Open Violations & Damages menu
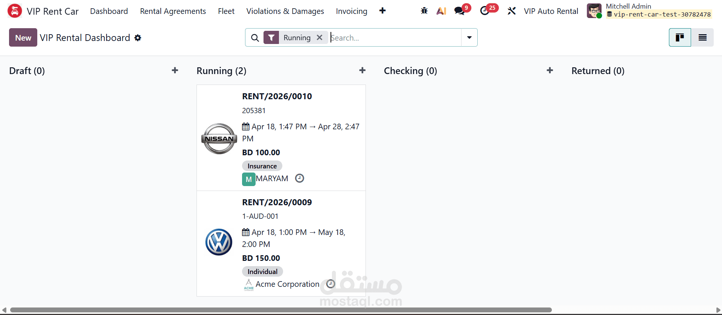The image size is (722, 315). (285, 11)
